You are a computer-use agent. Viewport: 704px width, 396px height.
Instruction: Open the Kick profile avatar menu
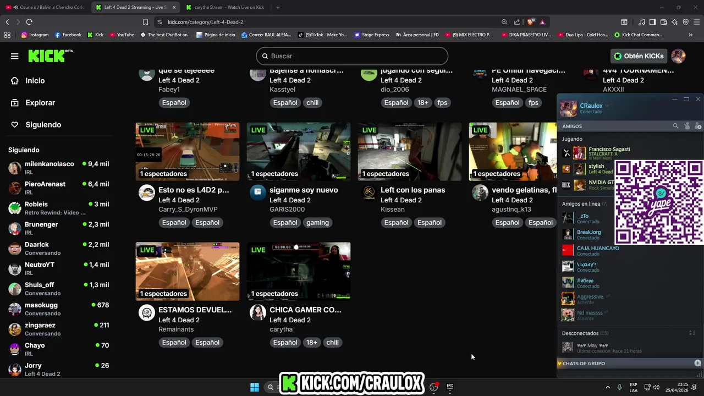pos(678,56)
